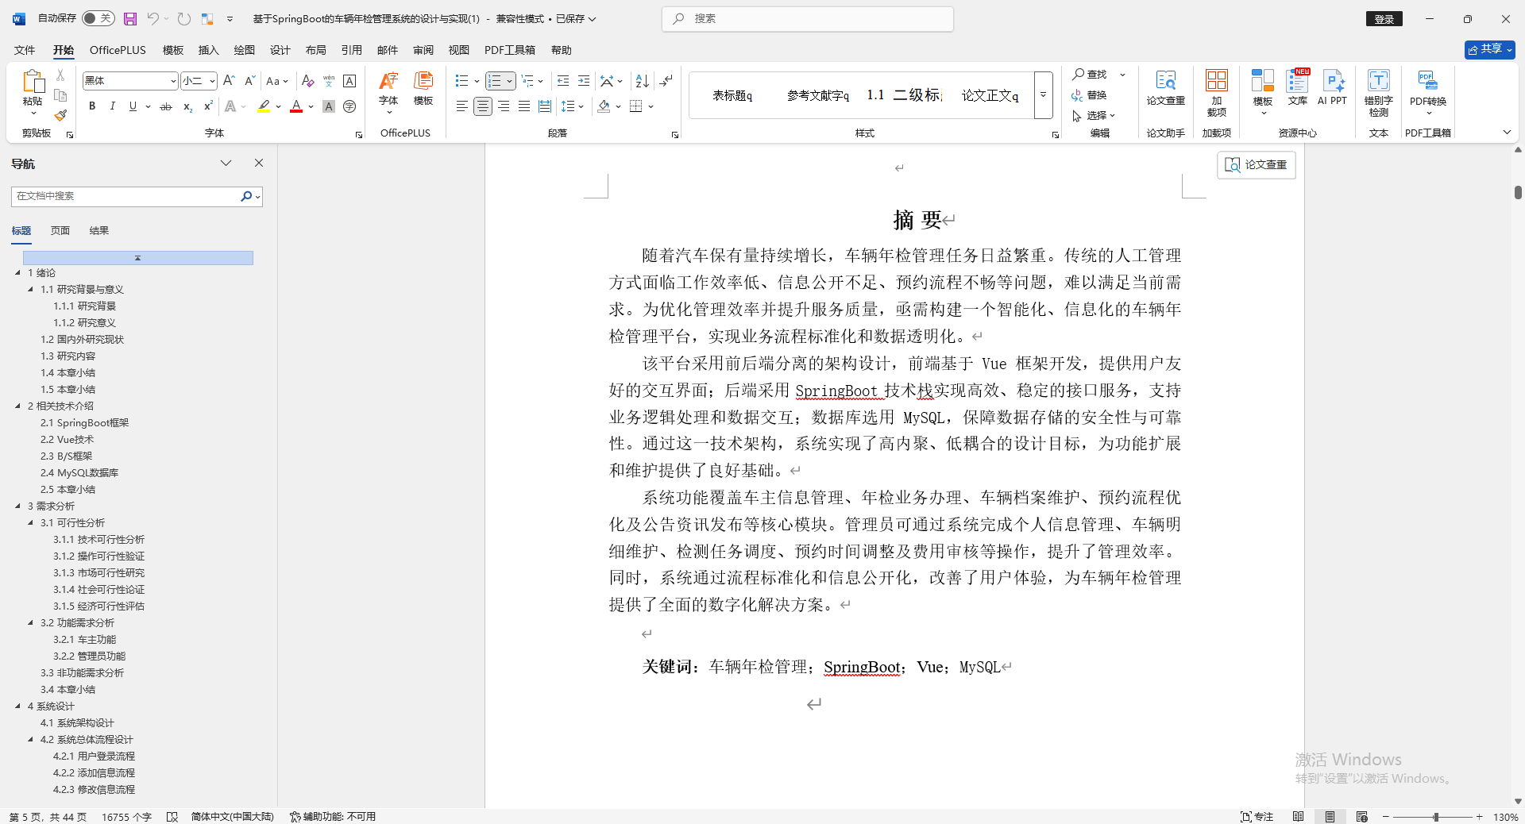Run 错别字检测 typo detection
The height and width of the screenshot is (824, 1525).
pos(1378,91)
